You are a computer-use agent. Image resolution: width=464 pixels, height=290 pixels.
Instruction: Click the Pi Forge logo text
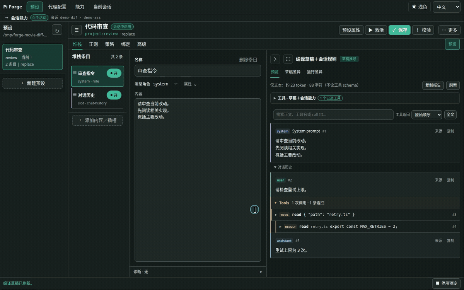point(12,7)
